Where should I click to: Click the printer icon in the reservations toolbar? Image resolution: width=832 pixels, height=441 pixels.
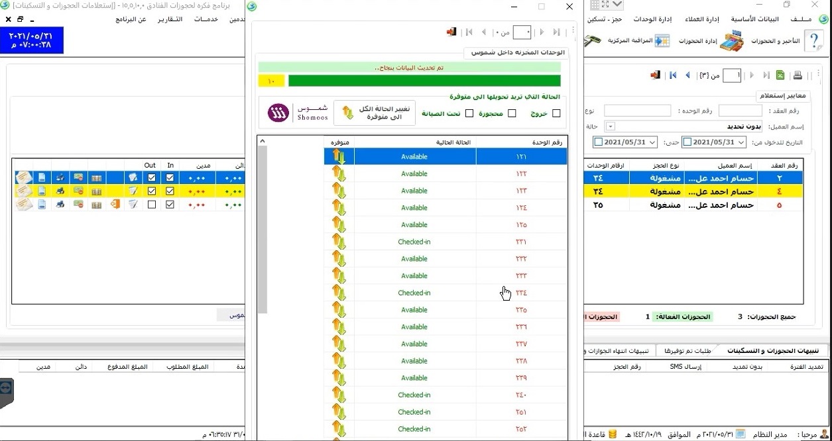pyautogui.click(x=798, y=75)
